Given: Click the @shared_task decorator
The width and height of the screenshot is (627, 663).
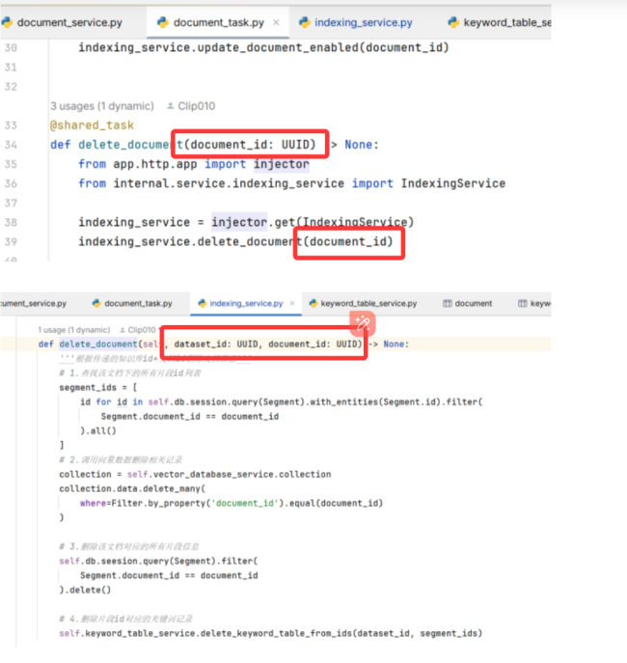Looking at the screenshot, I should coord(92,125).
